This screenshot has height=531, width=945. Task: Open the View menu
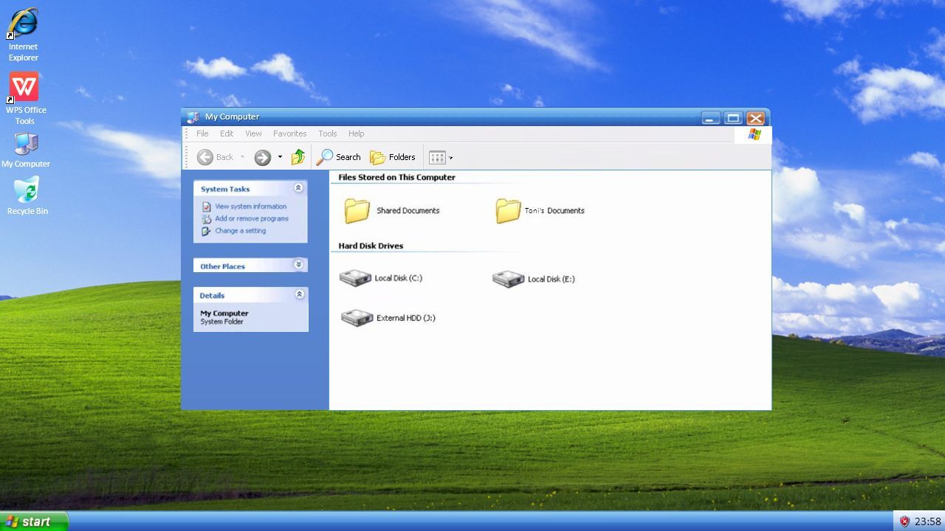[x=253, y=133]
